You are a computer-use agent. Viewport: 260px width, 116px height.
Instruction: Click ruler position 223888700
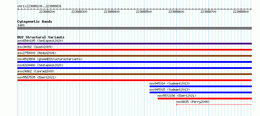[208, 12]
